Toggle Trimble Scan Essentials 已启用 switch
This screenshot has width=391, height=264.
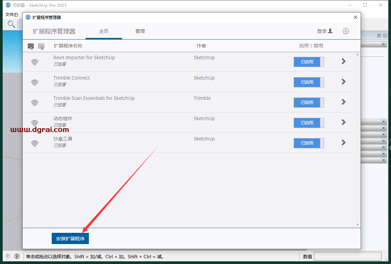coord(309,103)
